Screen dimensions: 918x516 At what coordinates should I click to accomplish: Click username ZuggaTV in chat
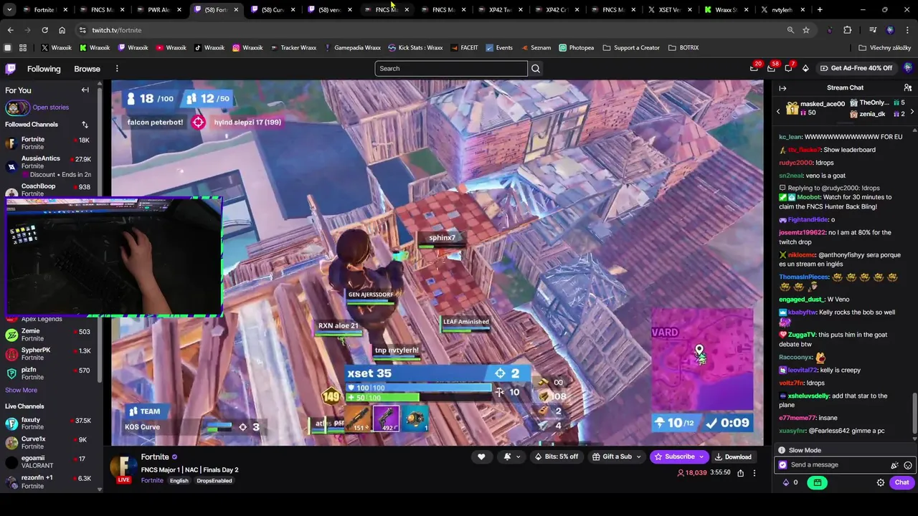pyautogui.click(x=802, y=335)
